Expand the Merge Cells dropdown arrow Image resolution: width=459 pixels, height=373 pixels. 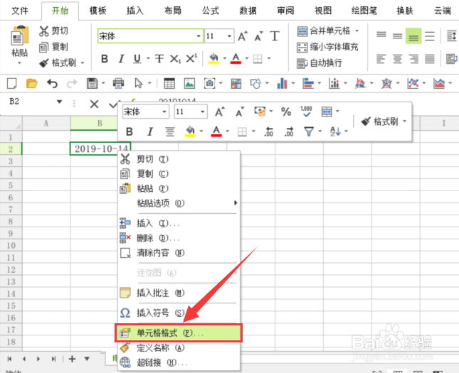coord(357,31)
